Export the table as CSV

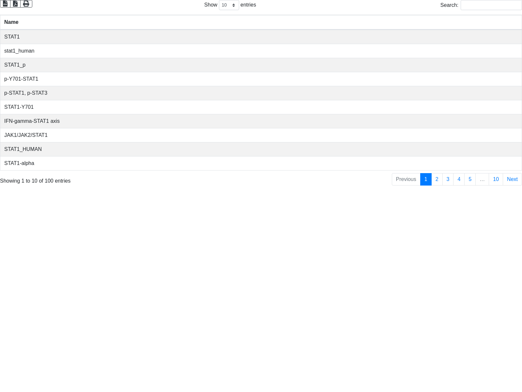5,4
